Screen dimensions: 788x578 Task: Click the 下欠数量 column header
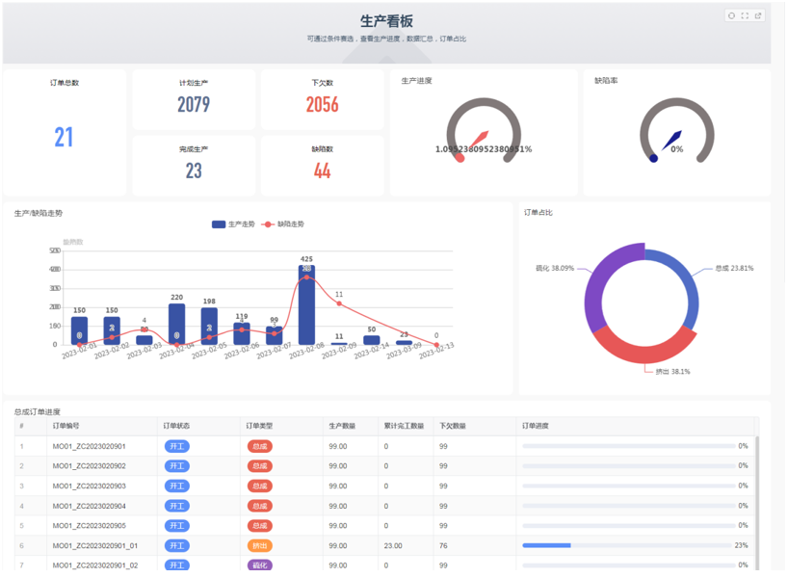click(453, 426)
